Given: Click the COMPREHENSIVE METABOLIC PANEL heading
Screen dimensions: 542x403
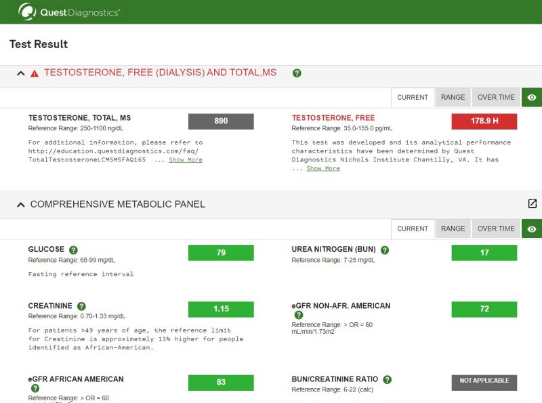Looking at the screenshot, I should tap(117, 204).
